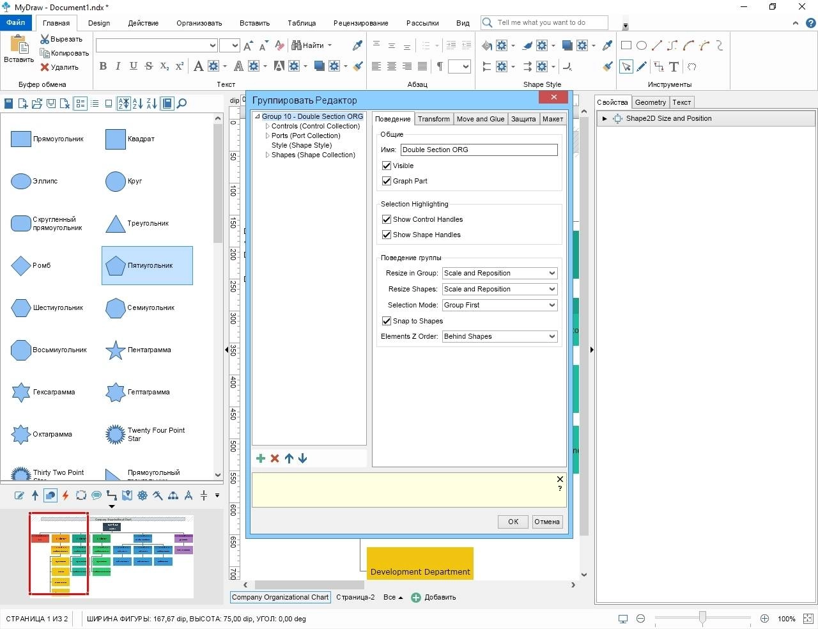Click the green plus add icon in dialog
Screen dimensions: 818x629
261,458
